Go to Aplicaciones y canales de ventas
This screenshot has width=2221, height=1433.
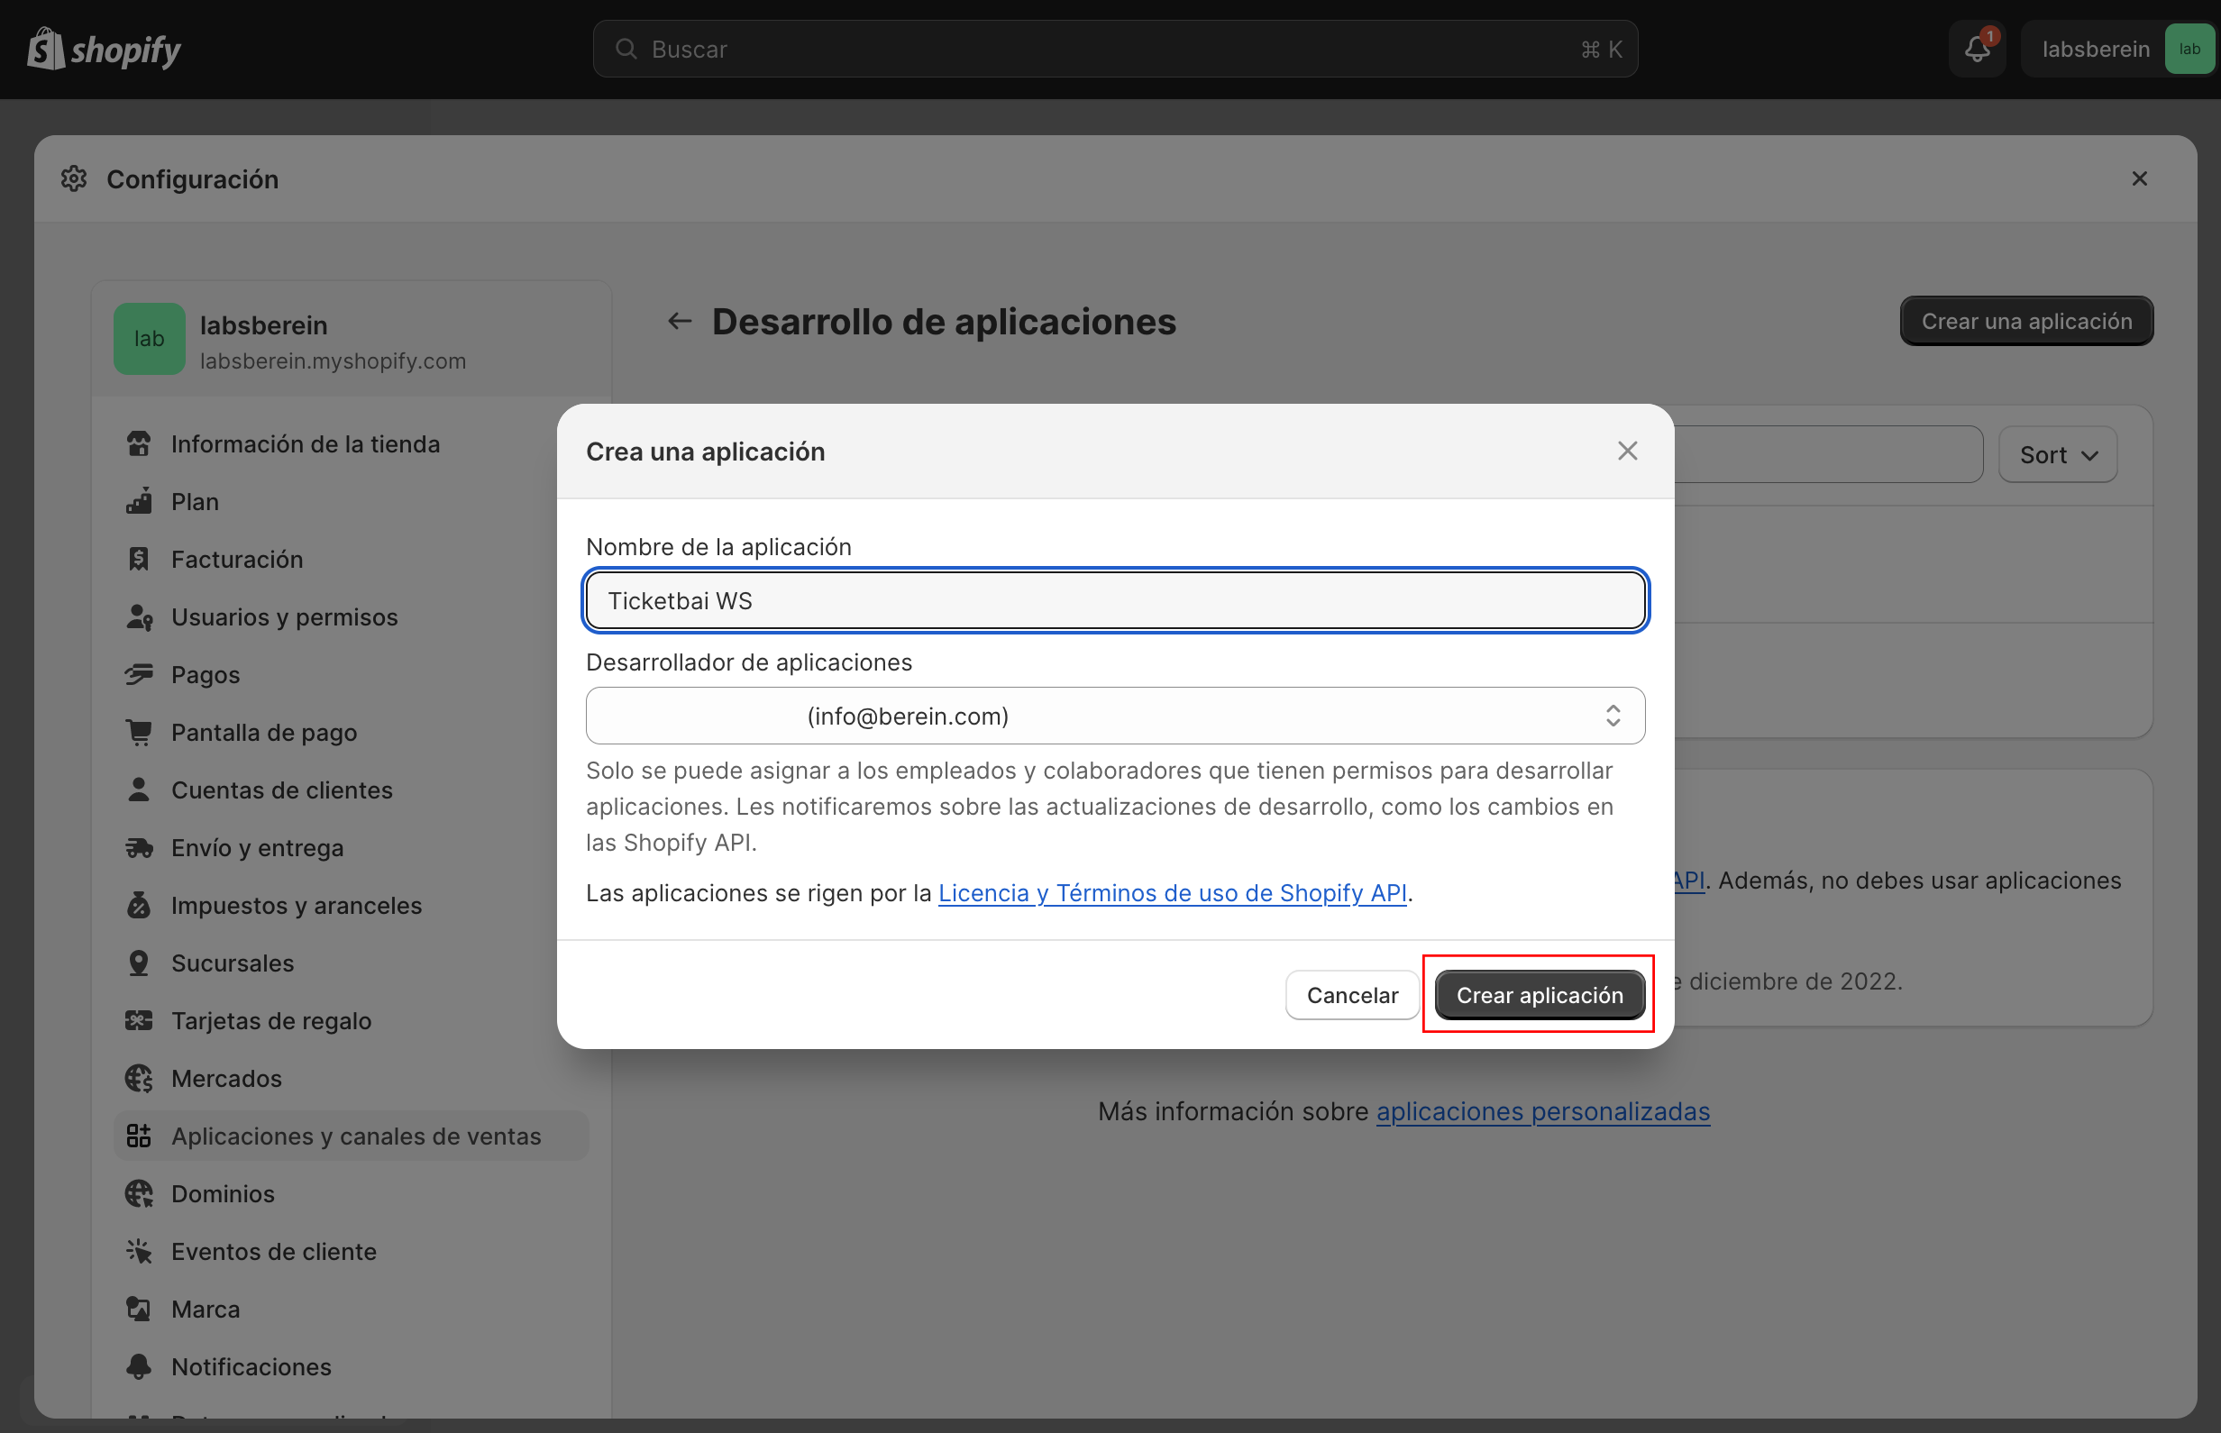[355, 1136]
